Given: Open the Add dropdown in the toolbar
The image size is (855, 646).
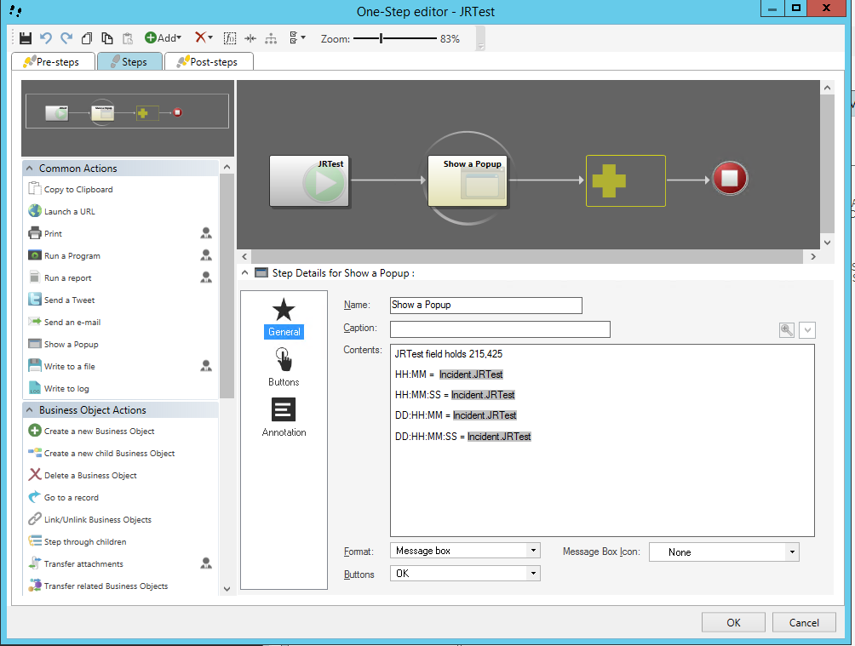Looking at the screenshot, I should coord(163,38).
